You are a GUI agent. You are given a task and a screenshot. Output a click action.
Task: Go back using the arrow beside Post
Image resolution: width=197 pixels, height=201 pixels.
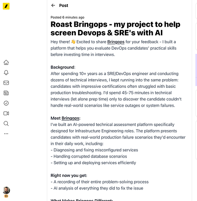[53, 5]
